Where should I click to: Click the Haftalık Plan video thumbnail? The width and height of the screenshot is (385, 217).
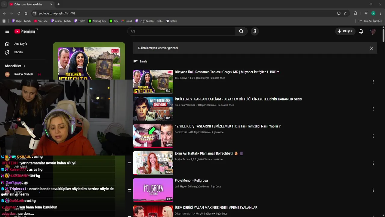(x=153, y=163)
